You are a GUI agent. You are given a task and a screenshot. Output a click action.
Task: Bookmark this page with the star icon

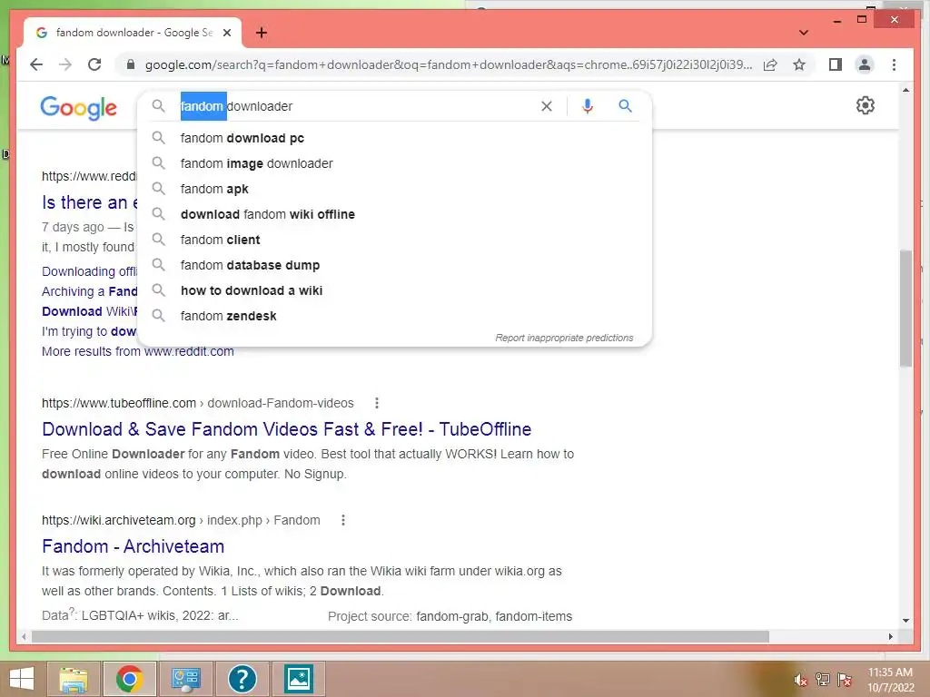(799, 64)
